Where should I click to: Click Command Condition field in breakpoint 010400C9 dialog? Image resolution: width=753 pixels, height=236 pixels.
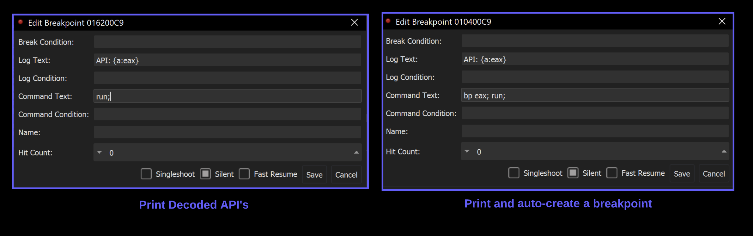click(x=595, y=113)
